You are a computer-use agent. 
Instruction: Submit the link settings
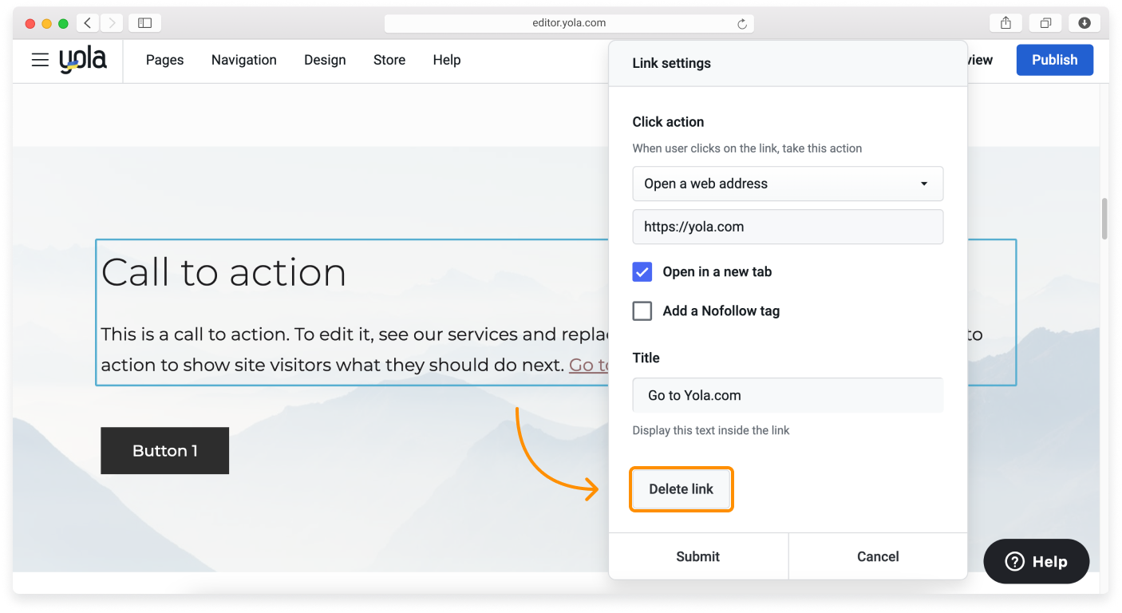click(697, 556)
